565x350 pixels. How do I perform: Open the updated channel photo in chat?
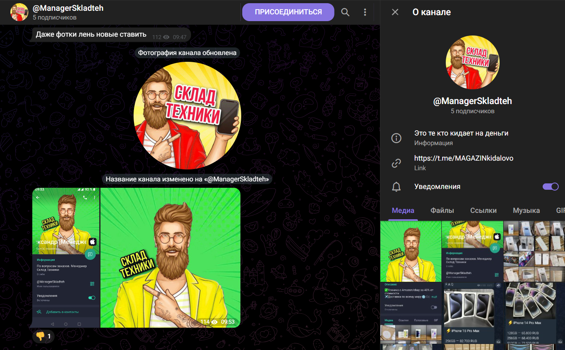click(187, 116)
